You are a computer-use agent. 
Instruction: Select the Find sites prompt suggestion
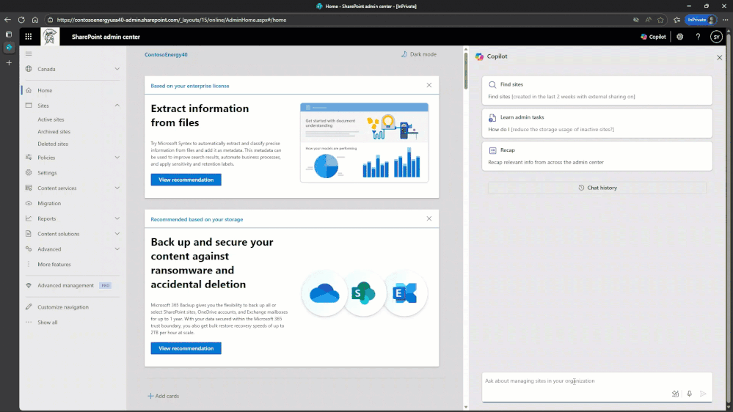pos(597,90)
